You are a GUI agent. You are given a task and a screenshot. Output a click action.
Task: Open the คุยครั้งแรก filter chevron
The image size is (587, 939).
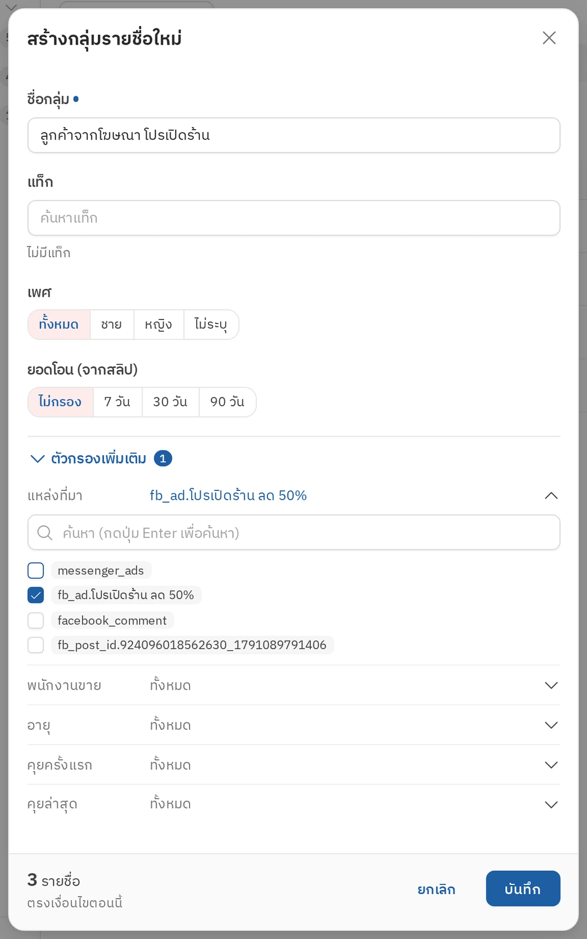551,765
